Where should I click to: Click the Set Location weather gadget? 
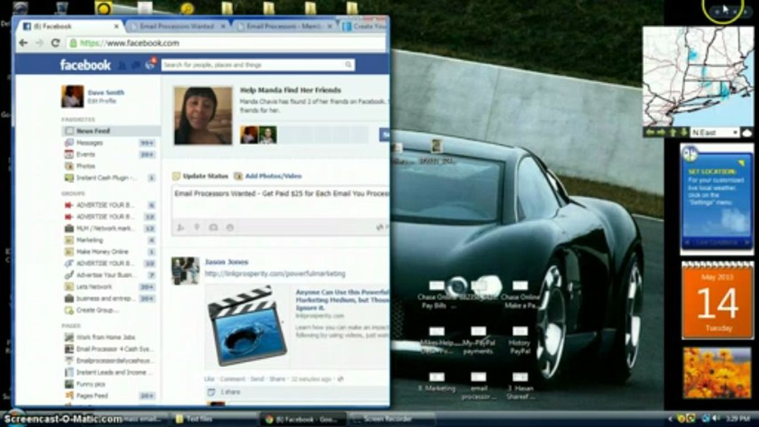point(717,198)
